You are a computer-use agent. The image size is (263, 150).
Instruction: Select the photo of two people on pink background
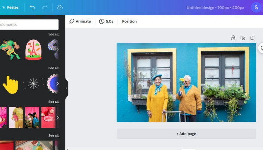point(32,117)
